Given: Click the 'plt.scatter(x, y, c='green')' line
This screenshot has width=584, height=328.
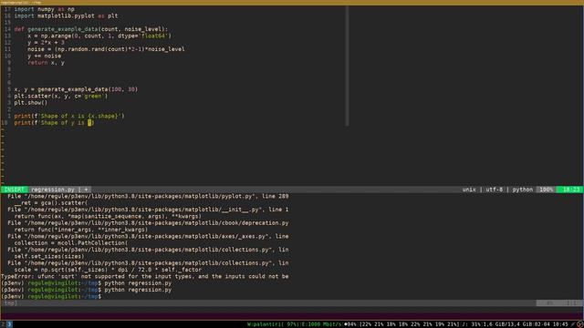Looking at the screenshot, I should click(x=61, y=96).
